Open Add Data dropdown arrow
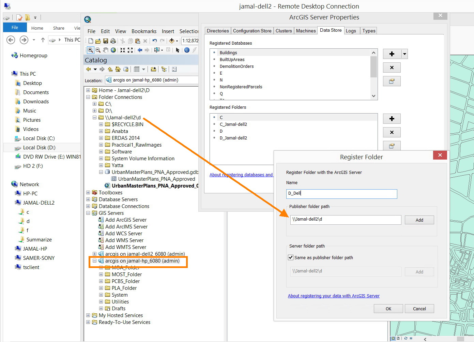474x342 pixels. click(177, 41)
